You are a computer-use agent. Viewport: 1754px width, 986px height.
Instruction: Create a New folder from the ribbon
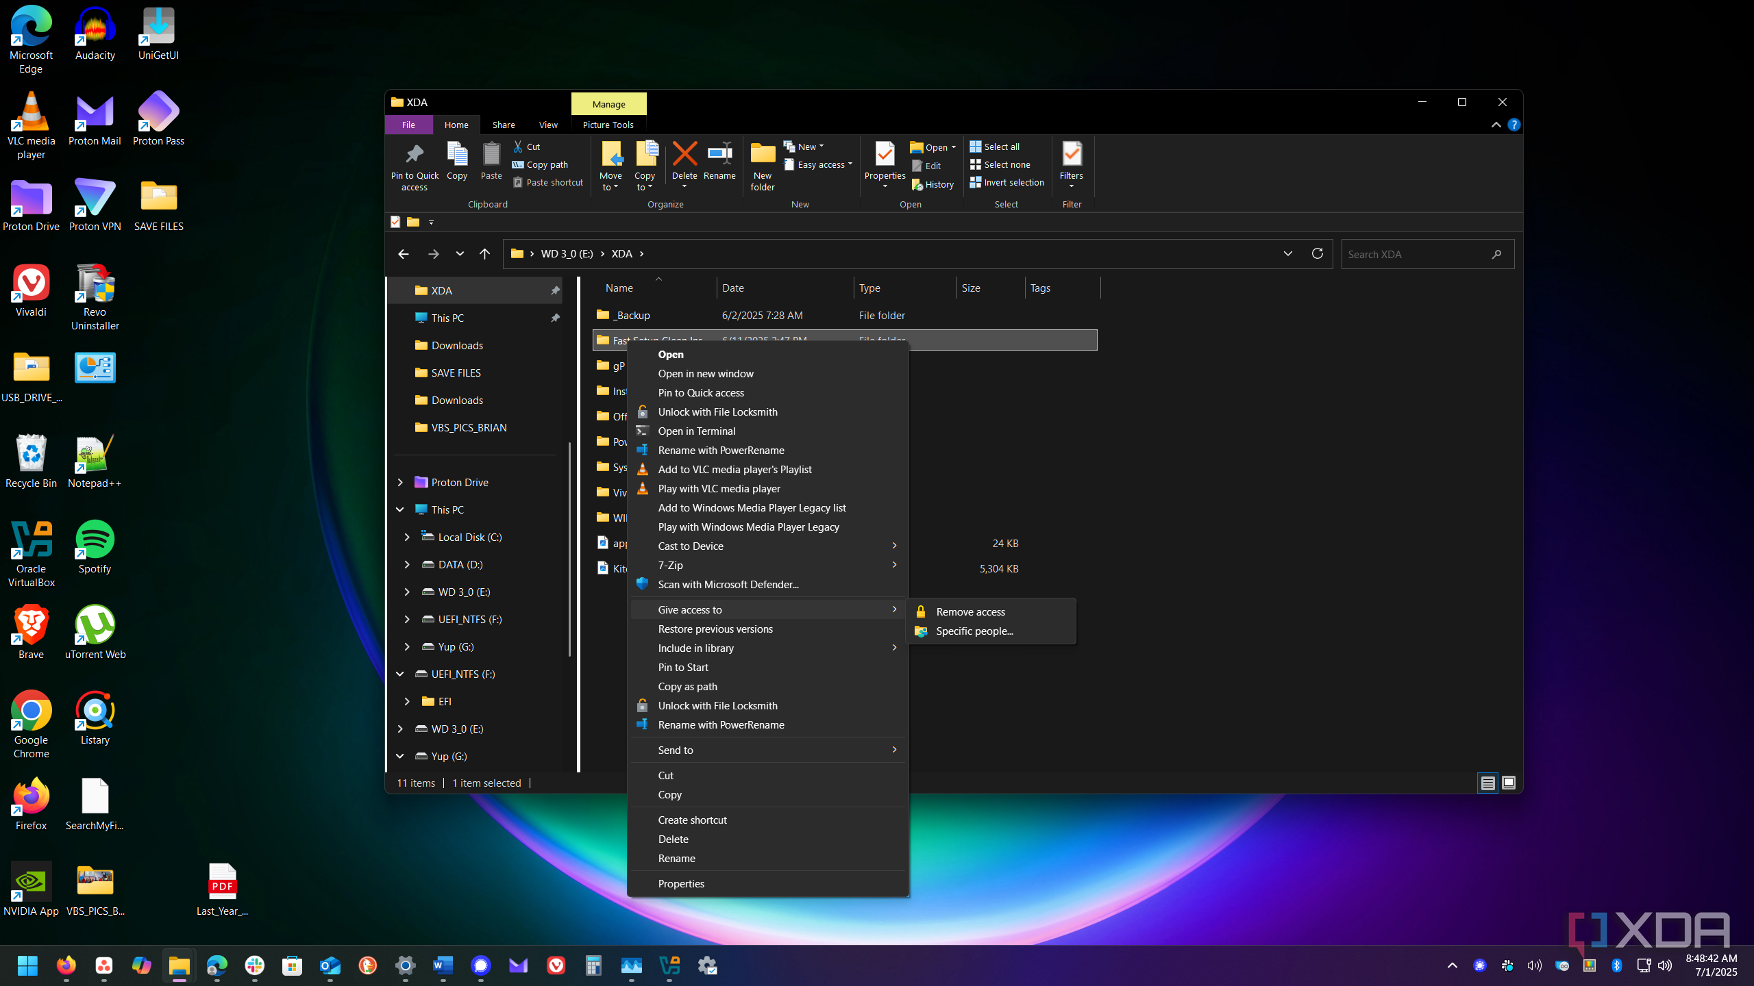[762, 164]
